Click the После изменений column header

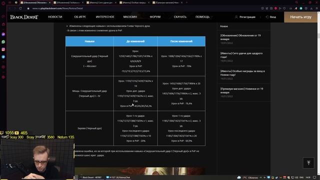click(181, 41)
